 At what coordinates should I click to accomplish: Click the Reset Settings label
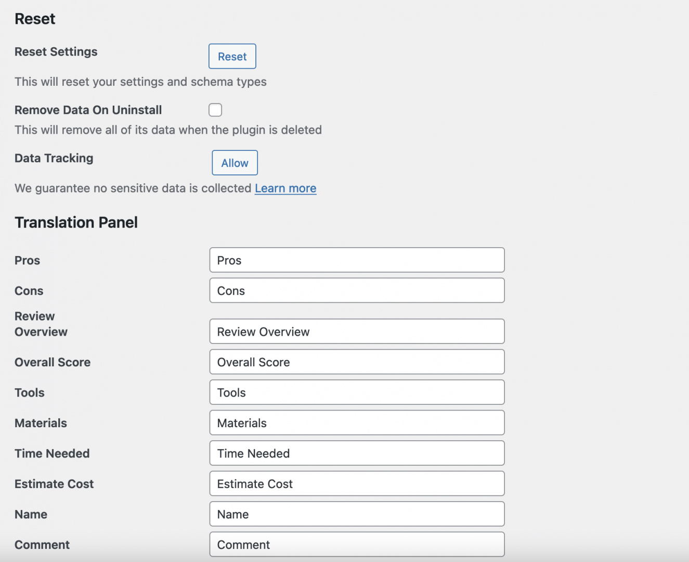click(x=56, y=52)
